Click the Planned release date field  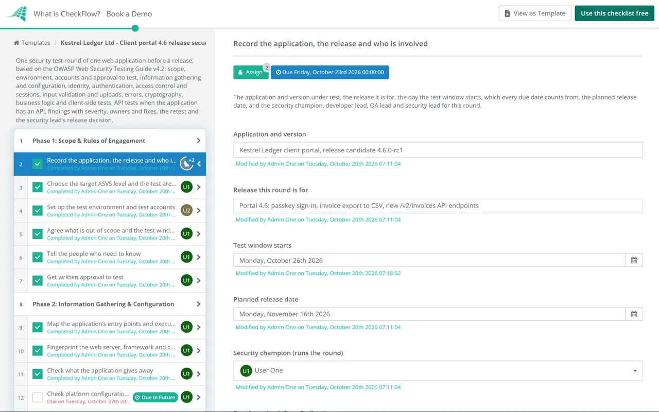(x=429, y=314)
